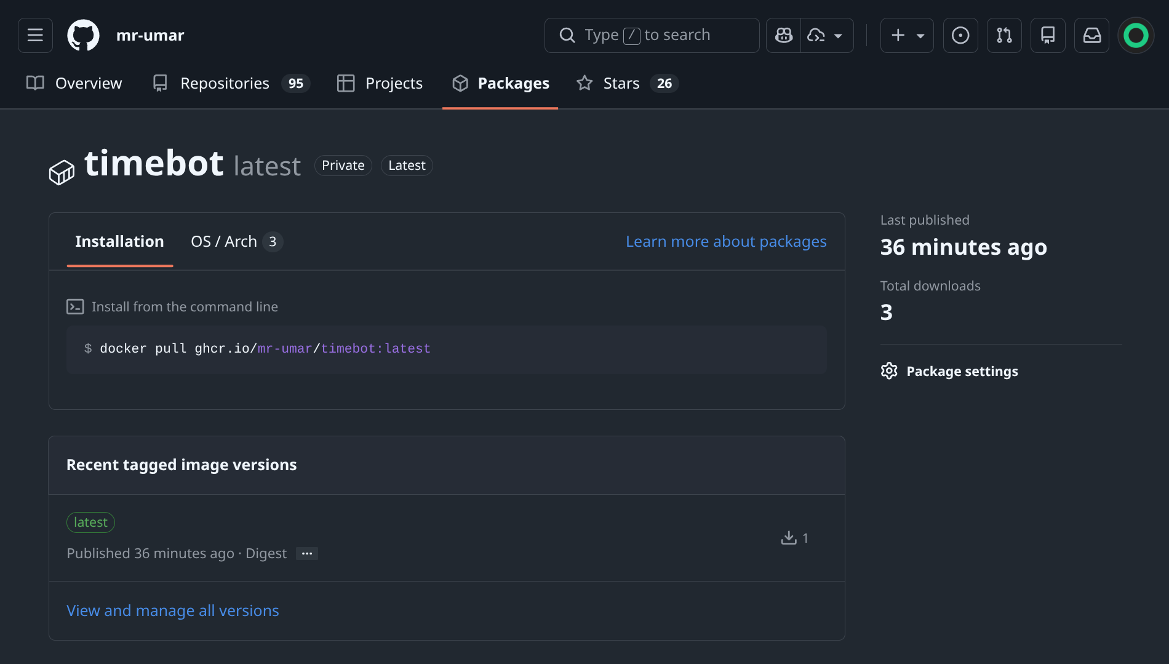The height and width of the screenshot is (664, 1169).
Task: Open your repositories icon in header
Action: point(1048,35)
